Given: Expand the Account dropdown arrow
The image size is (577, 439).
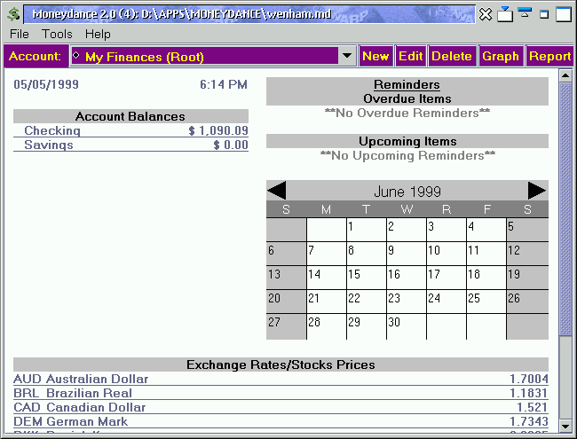Looking at the screenshot, I should coord(346,56).
